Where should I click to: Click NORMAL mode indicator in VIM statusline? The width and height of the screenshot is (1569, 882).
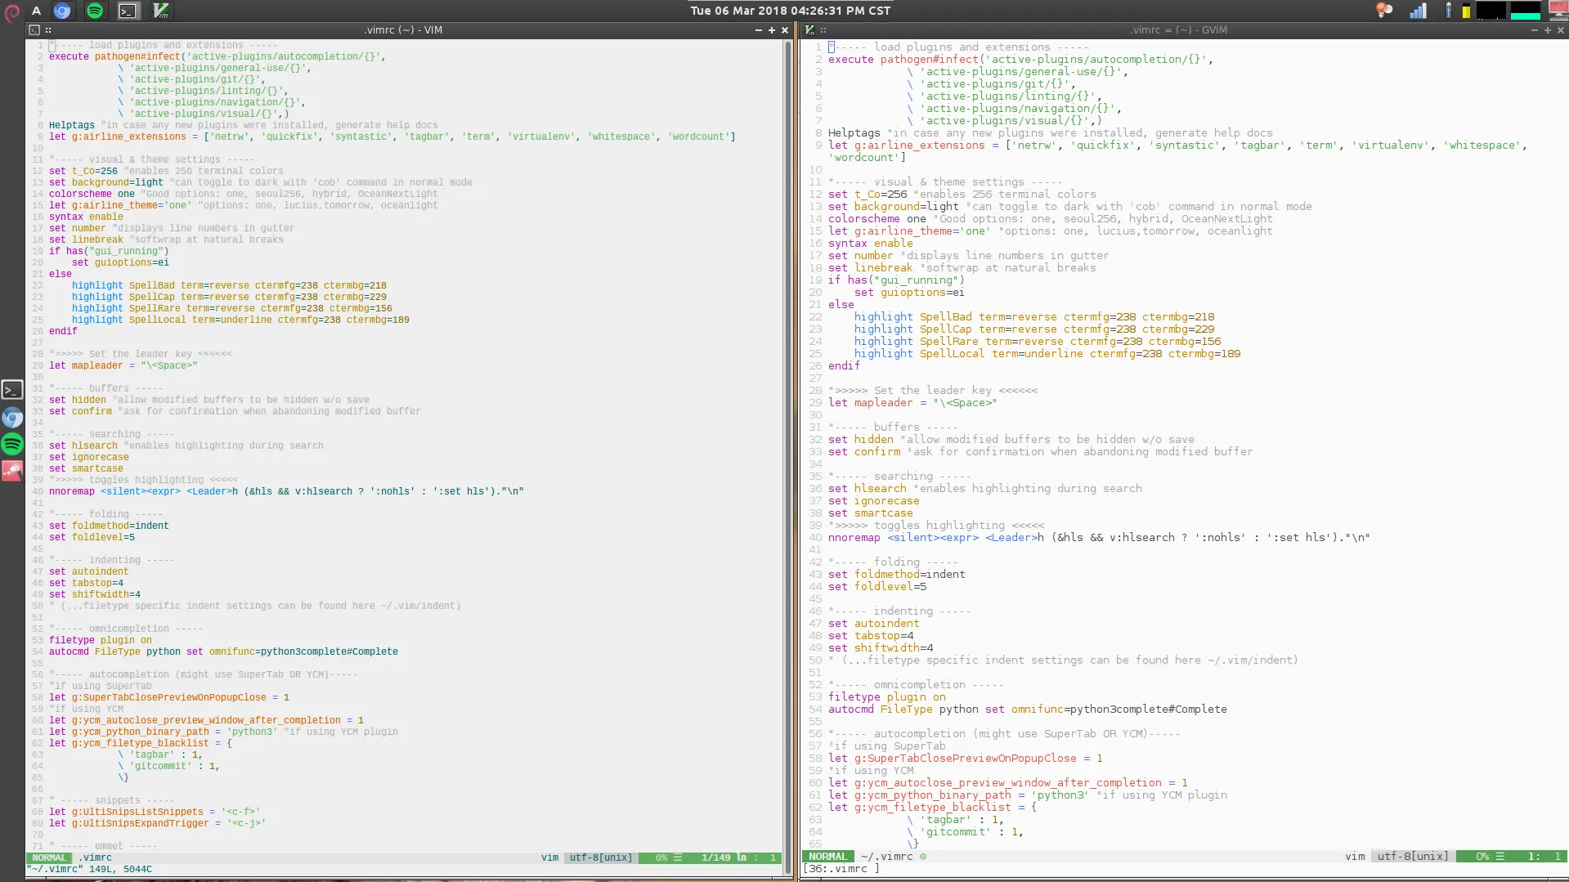[x=49, y=857]
